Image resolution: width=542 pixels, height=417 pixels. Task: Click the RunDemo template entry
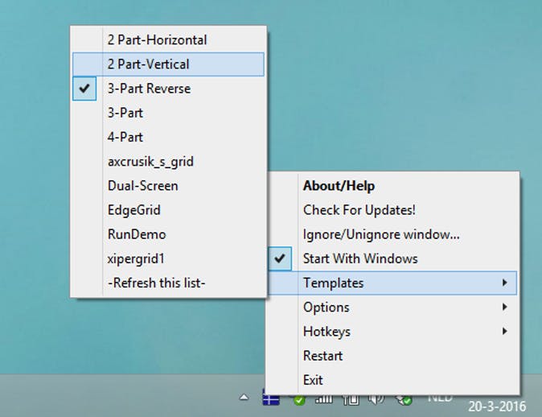coord(168,234)
